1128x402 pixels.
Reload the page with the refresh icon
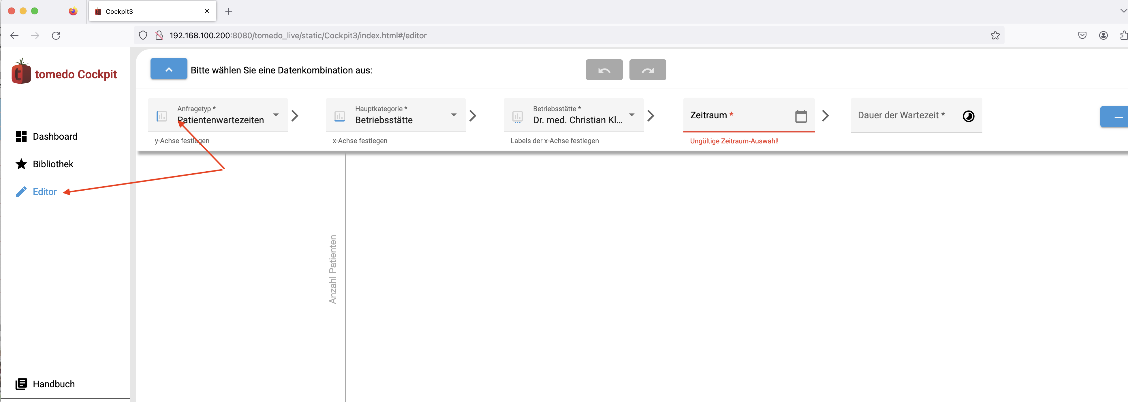[x=56, y=35]
